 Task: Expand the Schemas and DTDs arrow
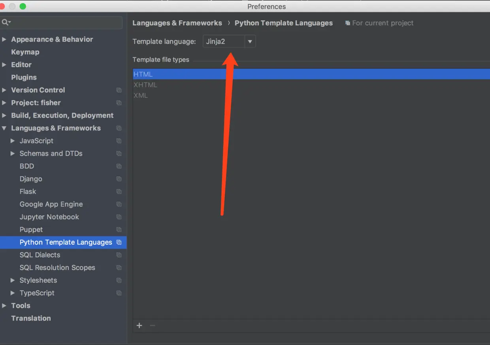pos(12,153)
